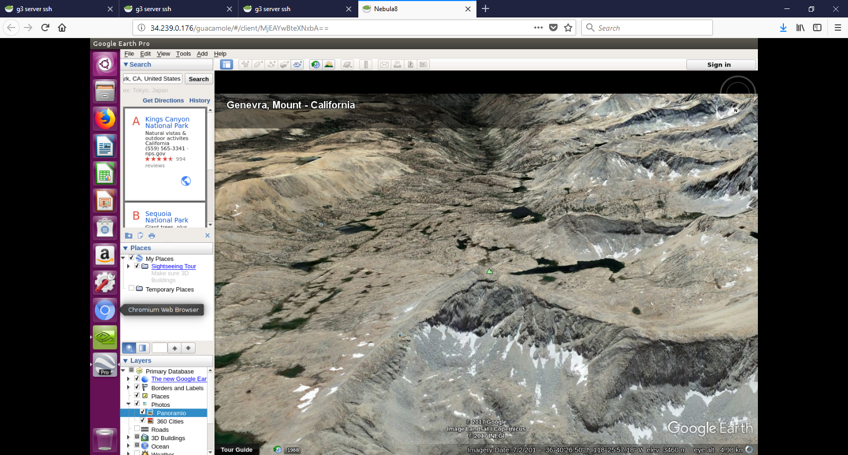Open the Tools menu
Viewport: 848px width, 455px height.
point(183,54)
